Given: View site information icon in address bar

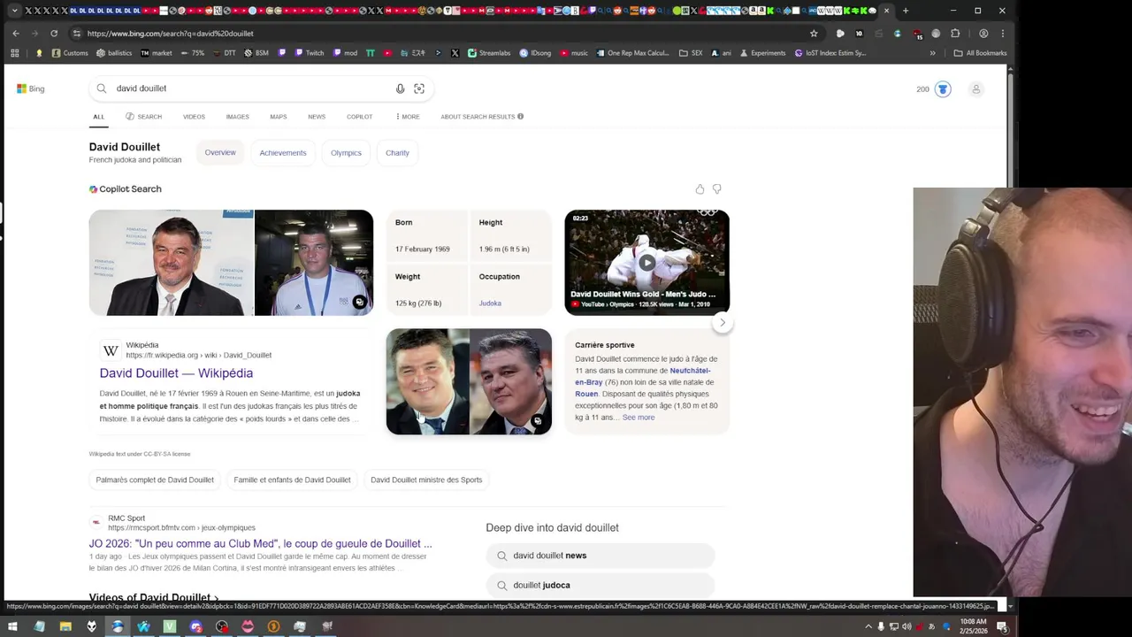Looking at the screenshot, I should tap(77, 34).
